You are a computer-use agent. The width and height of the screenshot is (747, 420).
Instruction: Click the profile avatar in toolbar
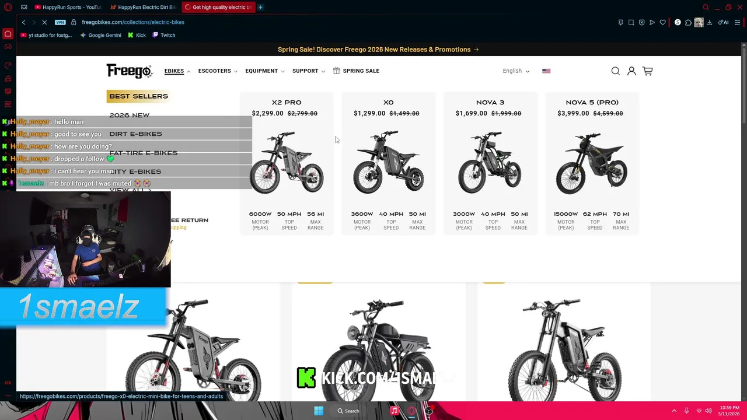pos(699,22)
